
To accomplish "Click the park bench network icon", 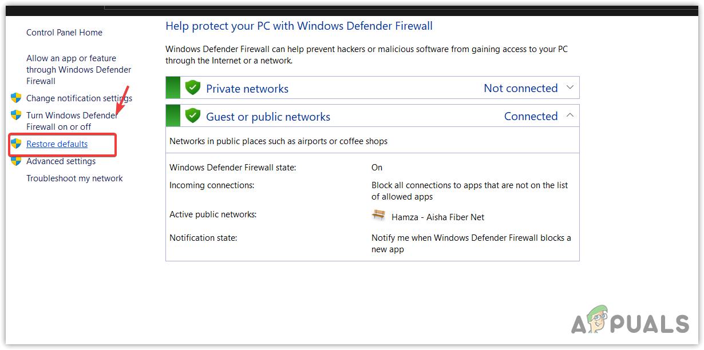I will point(378,216).
